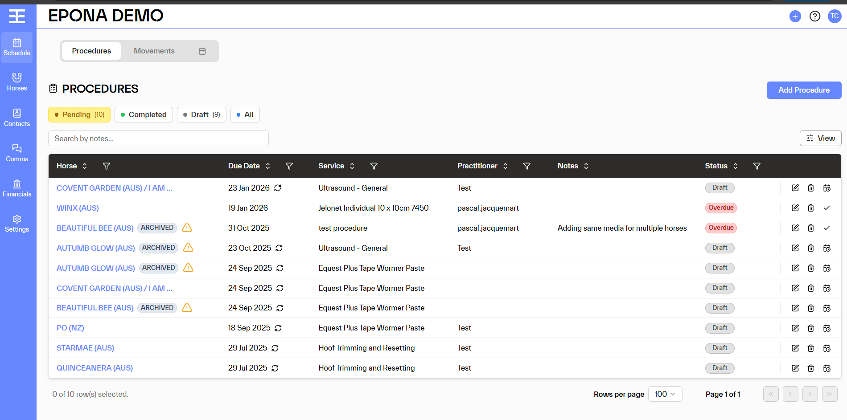
Task: Click the blue plus icon in header
Action: coord(795,16)
